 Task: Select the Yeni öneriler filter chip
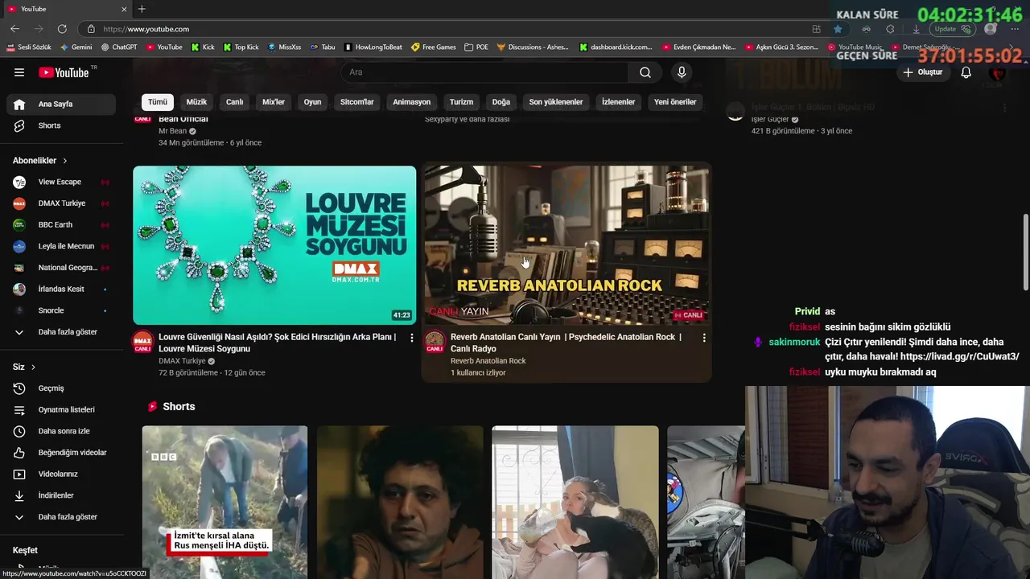click(x=675, y=102)
